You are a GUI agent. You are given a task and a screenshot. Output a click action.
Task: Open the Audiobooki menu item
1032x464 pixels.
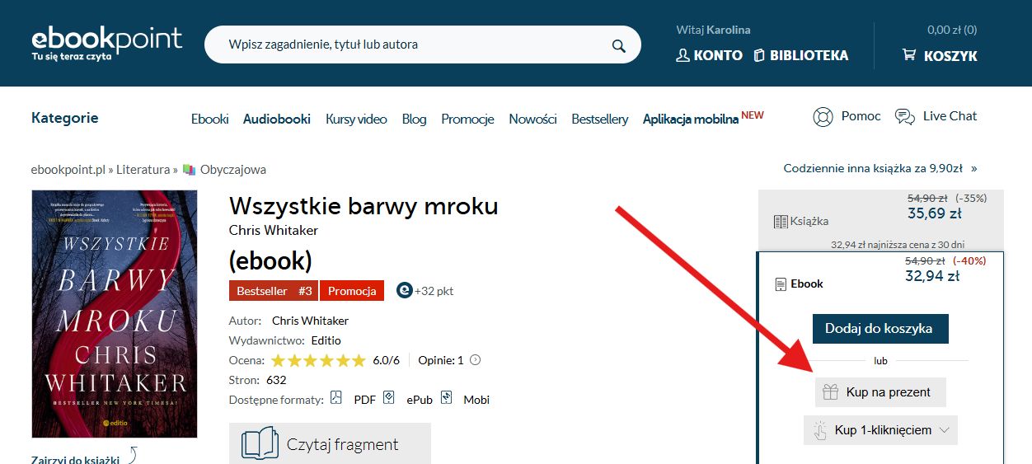click(x=277, y=119)
